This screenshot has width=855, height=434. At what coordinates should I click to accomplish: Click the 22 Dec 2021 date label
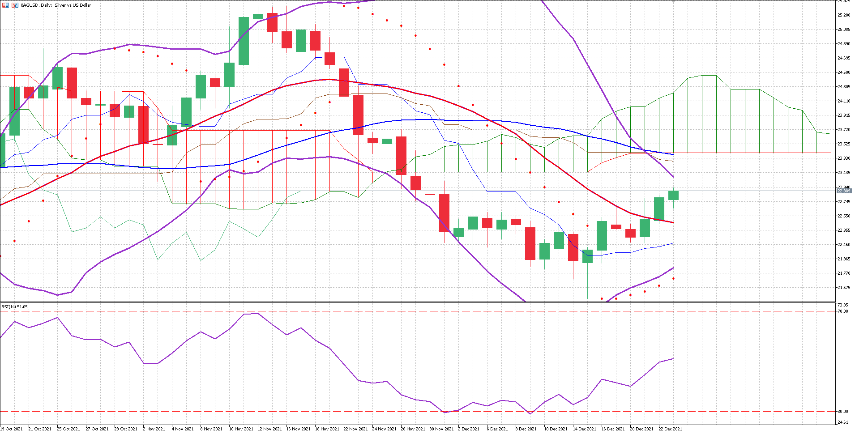point(670,429)
